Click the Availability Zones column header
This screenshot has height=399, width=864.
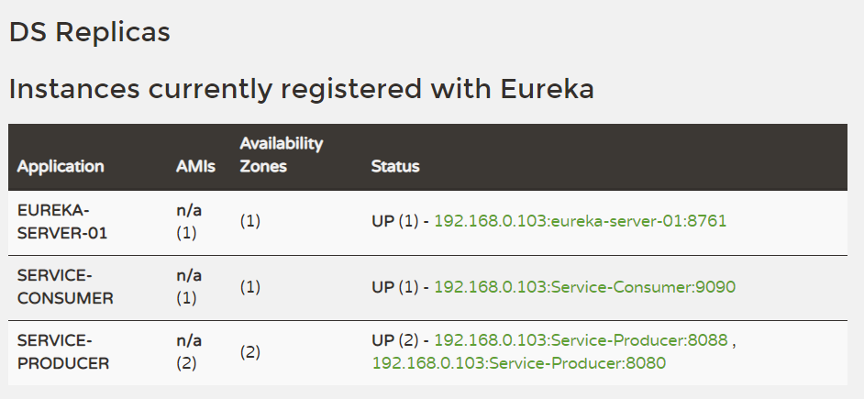[282, 155]
